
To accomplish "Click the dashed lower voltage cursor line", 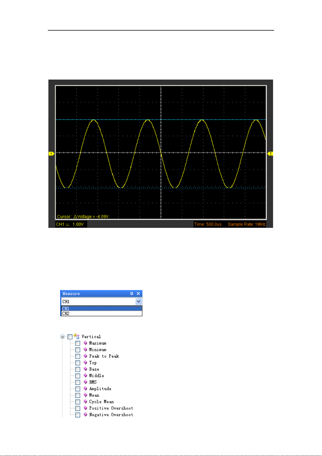I will [x=161, y=188].
